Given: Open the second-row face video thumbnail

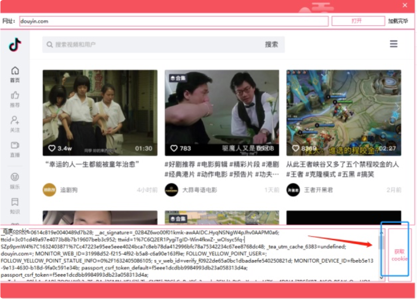Looking at the screenshot, I should click(100, 218).
